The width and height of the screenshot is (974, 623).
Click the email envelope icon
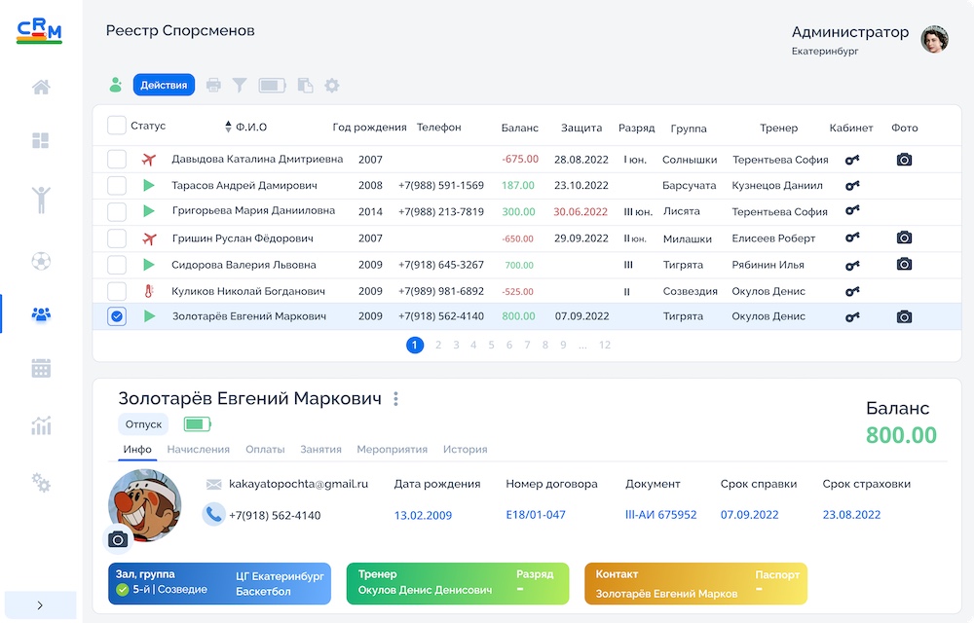(213, 484)
